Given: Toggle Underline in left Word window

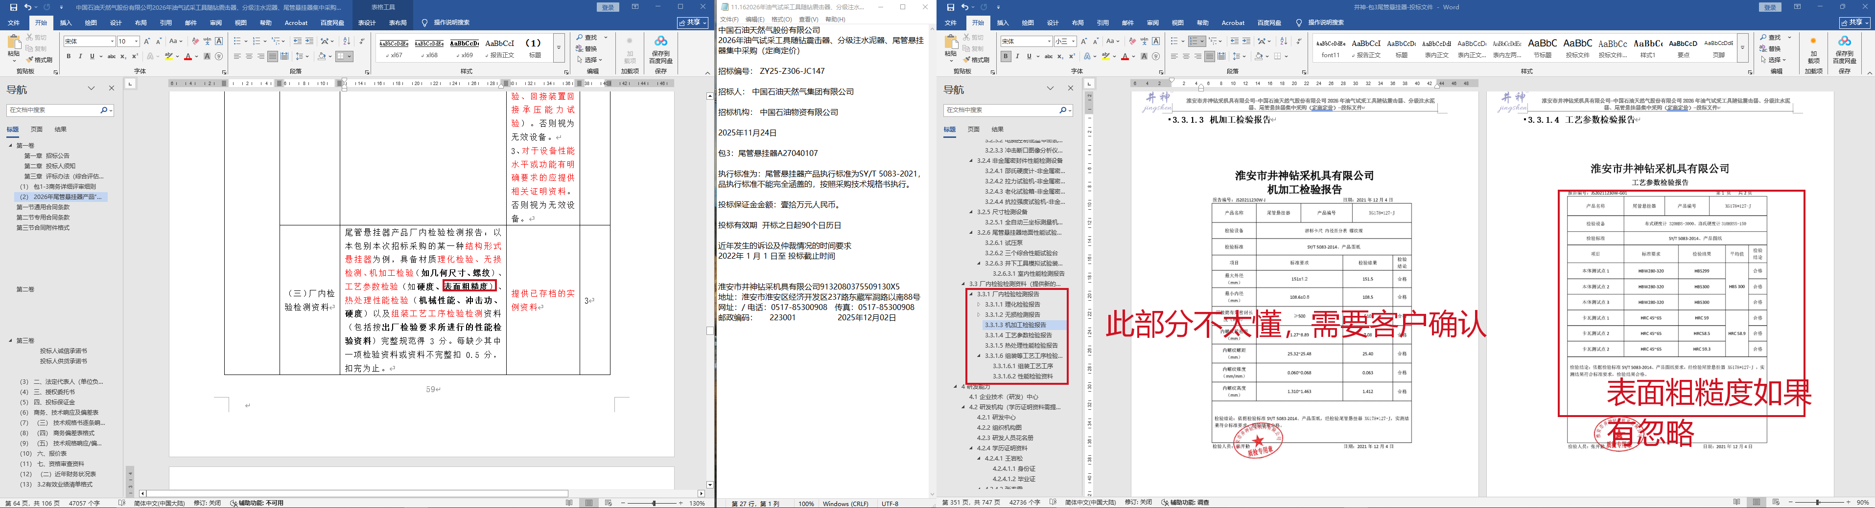Looking at the screenshot, I should [93, 56].
